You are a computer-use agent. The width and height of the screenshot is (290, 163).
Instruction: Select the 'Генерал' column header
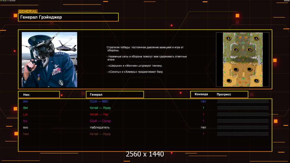coord(115,95)
